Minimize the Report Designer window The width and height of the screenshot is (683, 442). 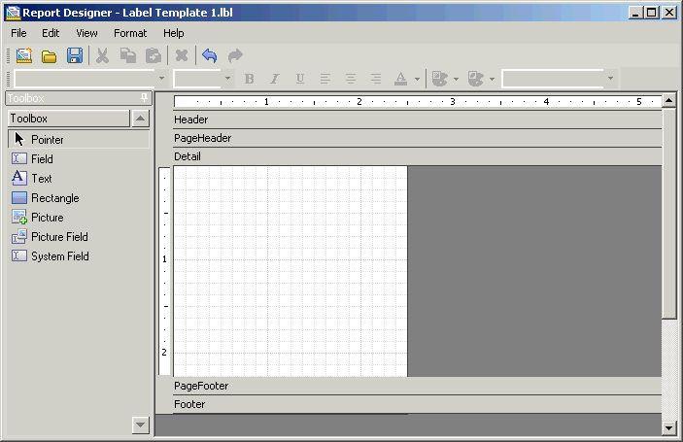coord(635,13)
